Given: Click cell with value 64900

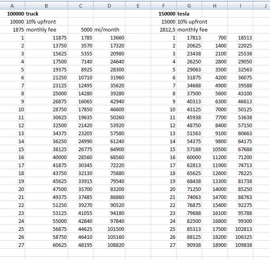Looking at the screenshot, I should point(109,149).
